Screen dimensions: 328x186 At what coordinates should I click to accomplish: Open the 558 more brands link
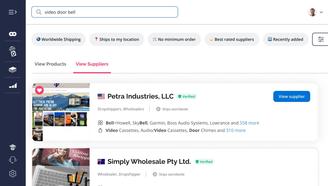click(x=249, y=123)
